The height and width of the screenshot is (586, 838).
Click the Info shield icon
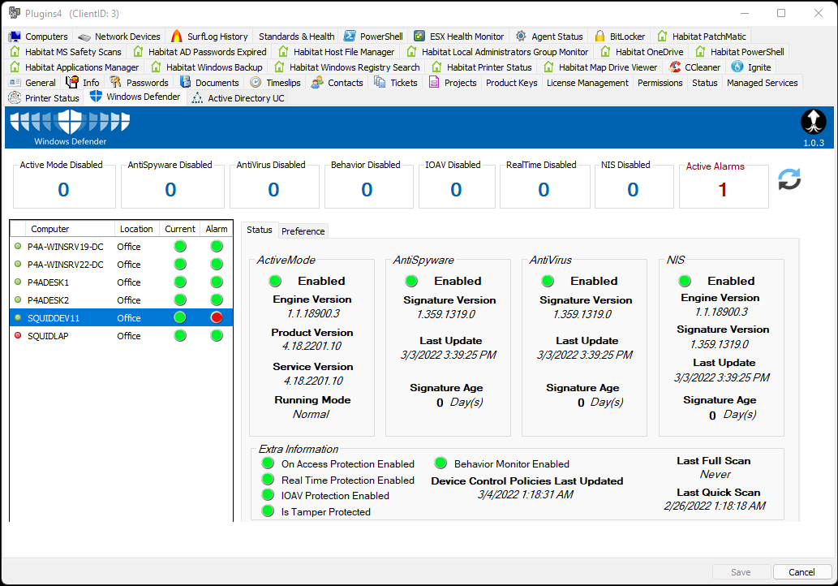(x=72, y=82)
